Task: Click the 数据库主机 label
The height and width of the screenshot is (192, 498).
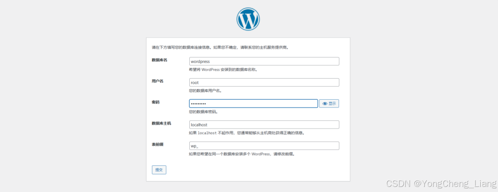Action: click(162, 123)
